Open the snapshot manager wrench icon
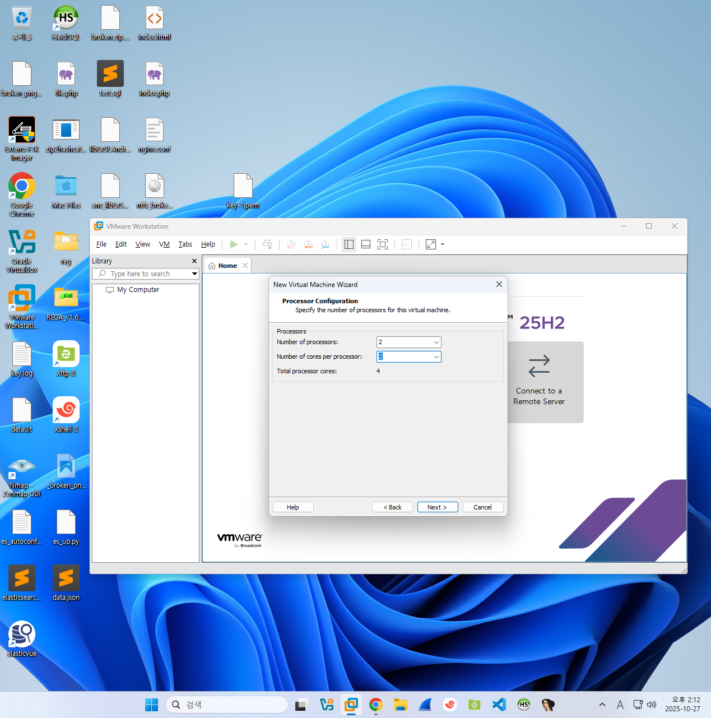711x718 pixels. coord(325,244)
